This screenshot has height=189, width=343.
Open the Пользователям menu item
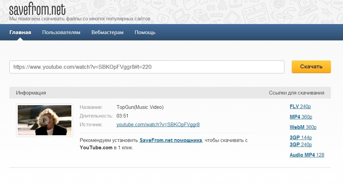pyautogui.click(x=61, y=32)
